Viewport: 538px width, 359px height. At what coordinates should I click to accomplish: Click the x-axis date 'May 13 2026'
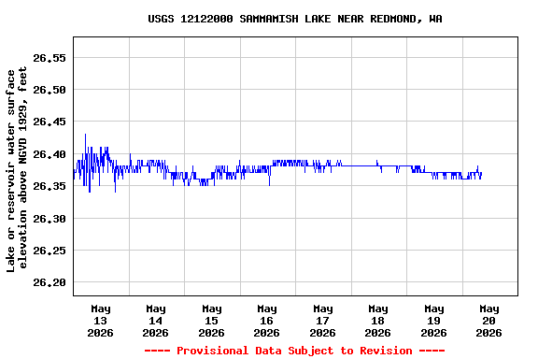100,321
